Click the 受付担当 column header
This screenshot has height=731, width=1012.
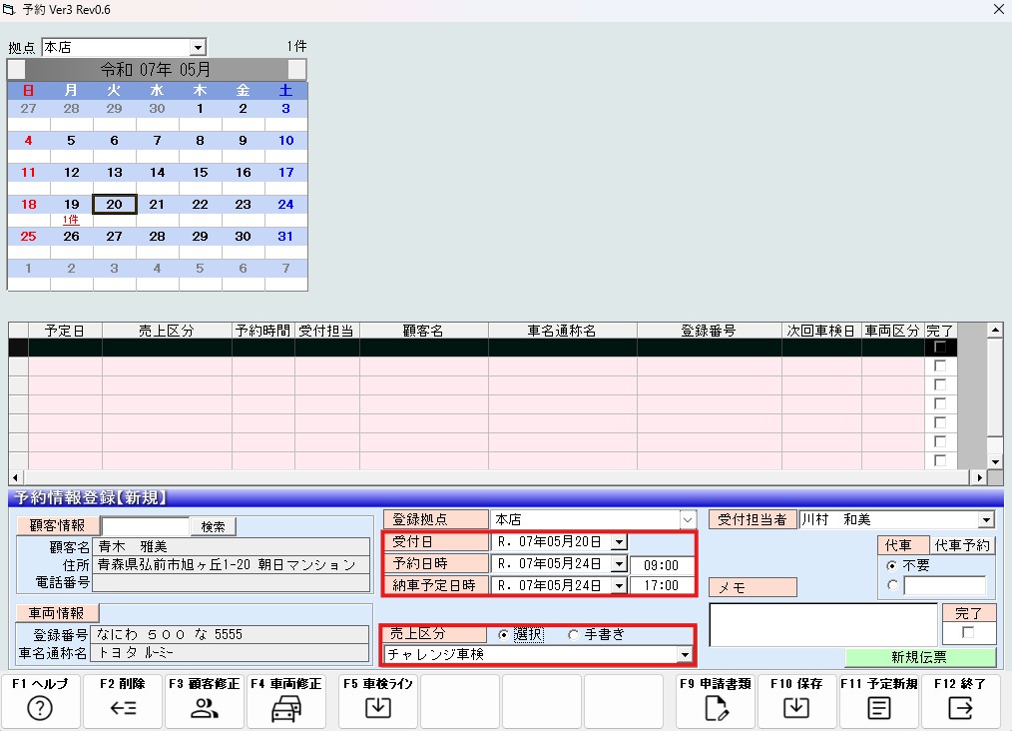coord(327,331)
